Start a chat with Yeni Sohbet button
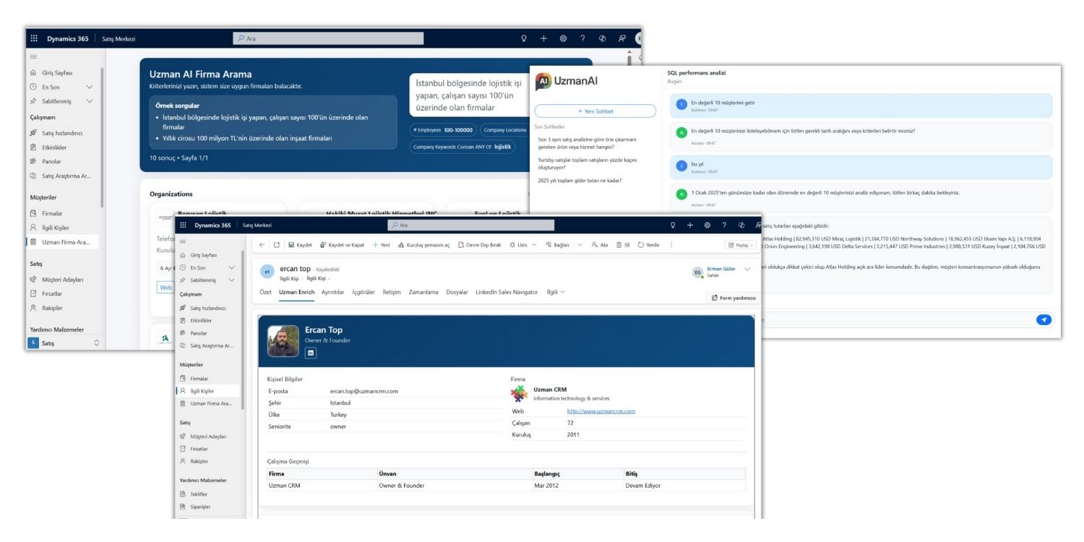 point(595,111)
